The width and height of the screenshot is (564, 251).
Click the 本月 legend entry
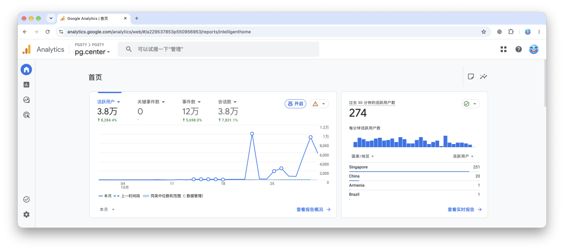coord(105,196)
